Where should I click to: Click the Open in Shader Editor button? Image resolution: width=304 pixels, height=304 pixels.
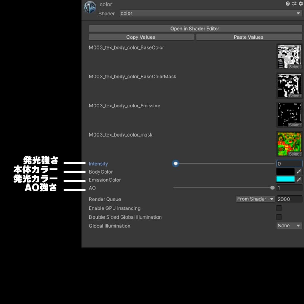(195, 28)
